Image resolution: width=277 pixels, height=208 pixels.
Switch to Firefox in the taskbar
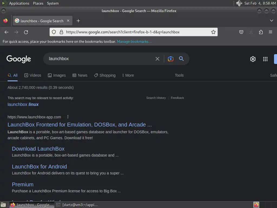pyautogui.click(x=32, y=205)
